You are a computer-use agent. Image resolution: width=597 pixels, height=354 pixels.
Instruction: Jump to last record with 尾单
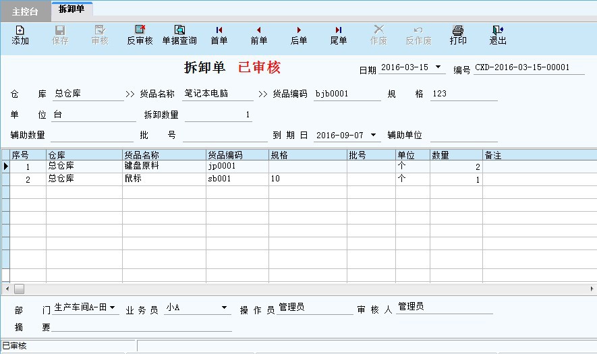339,35
